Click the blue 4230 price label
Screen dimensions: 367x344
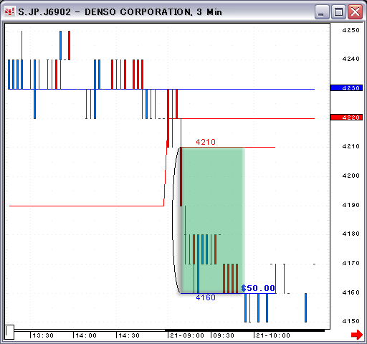click(x=346, y=88)
